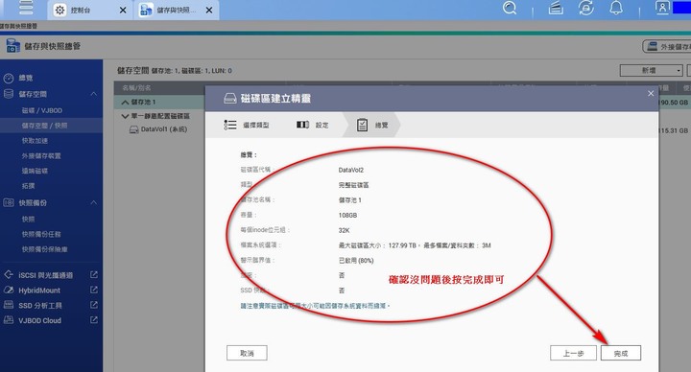This screenshot has height=372, width=691.
Task: Open the user account icon
Action: [662, 8]
